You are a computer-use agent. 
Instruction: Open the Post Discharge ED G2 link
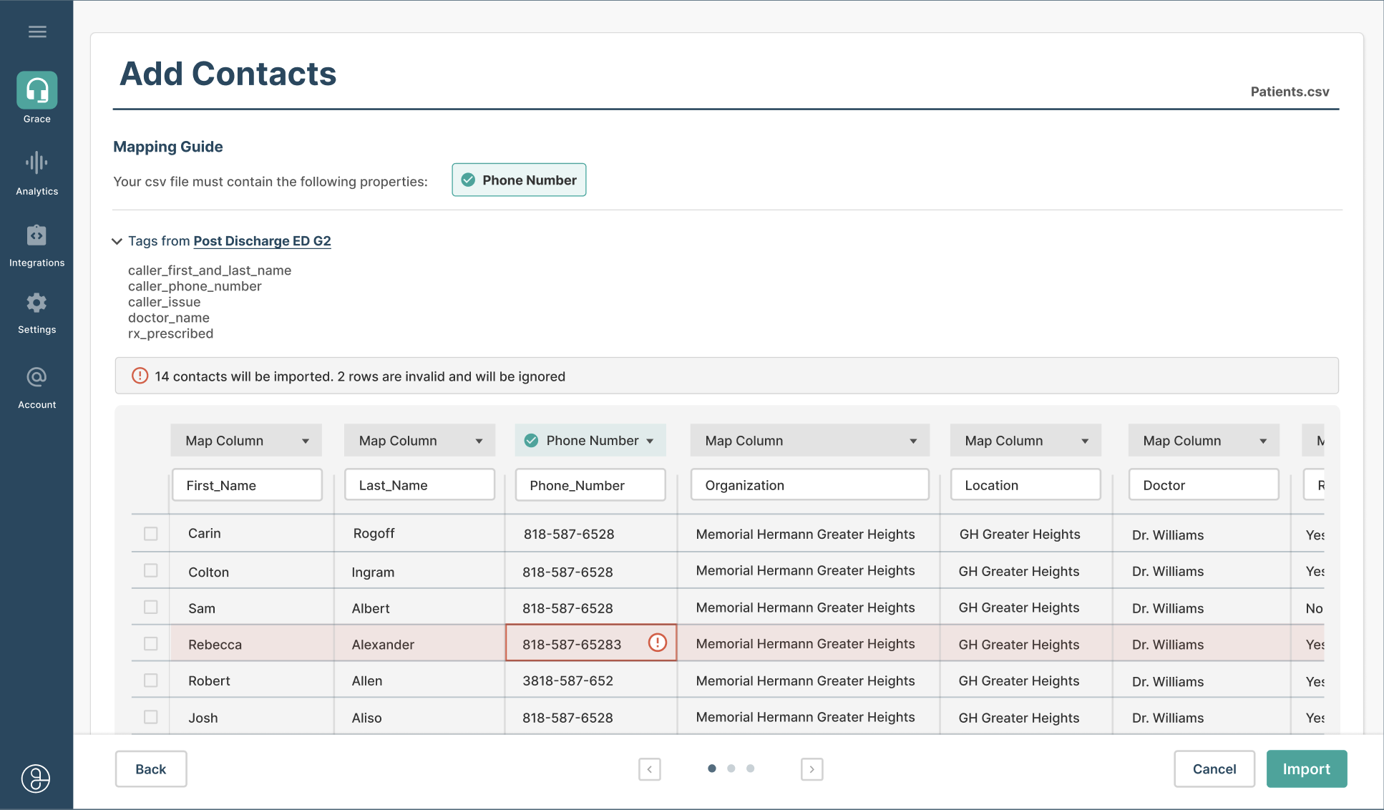tap(262, 241)
